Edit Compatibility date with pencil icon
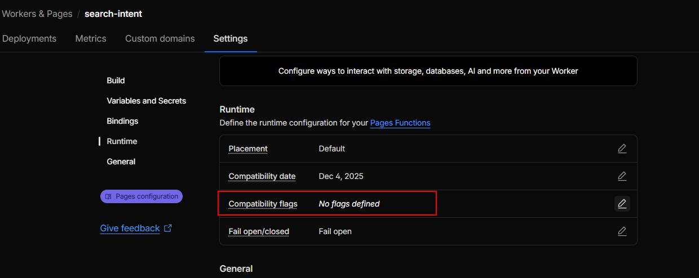Image resolution: width=699 pixels, height=278 pixels. point(622,176)
